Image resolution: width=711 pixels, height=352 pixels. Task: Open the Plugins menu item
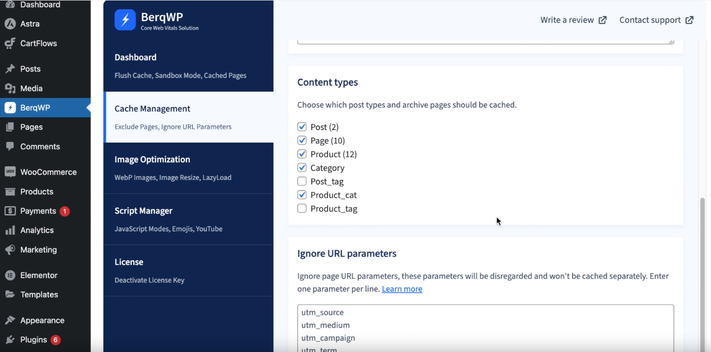[45, 340]
